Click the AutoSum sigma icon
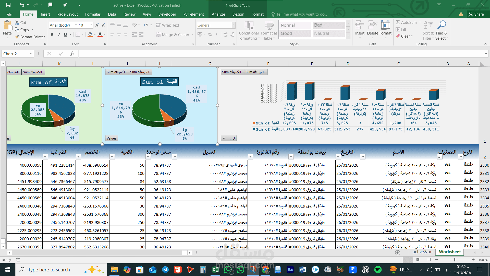 click(x=398, y=22)
